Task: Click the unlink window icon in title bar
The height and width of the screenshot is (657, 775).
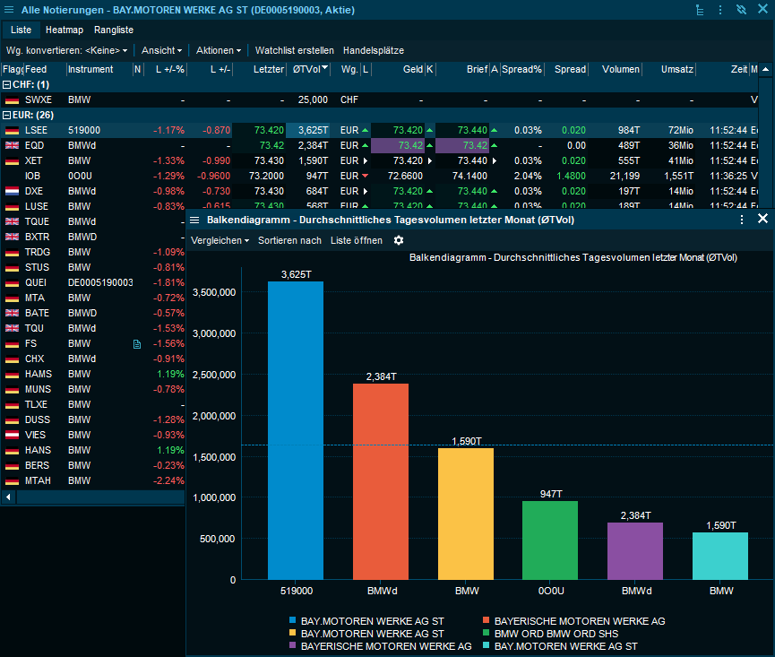Action: 741,10
